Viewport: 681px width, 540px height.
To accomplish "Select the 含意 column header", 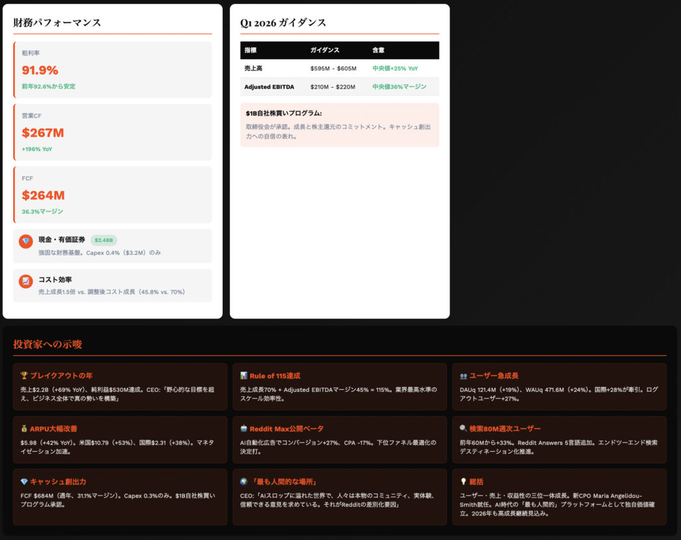I will [x=378, y=51].
